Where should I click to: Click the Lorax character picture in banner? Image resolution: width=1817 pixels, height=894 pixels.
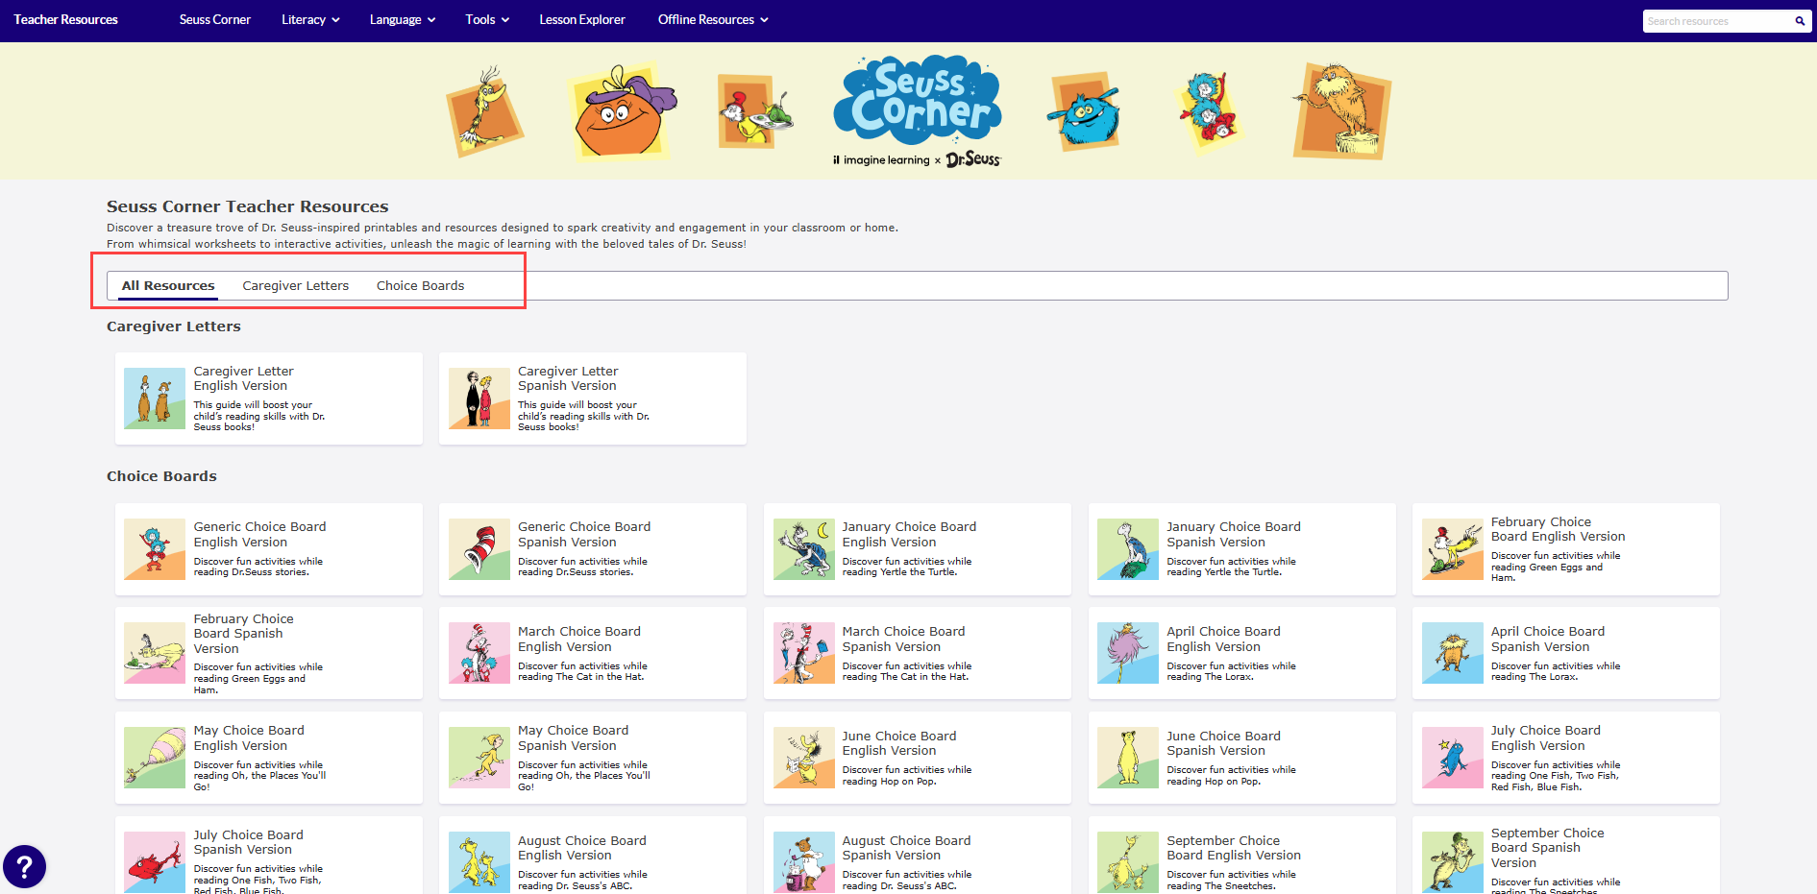coord(1341,110)
